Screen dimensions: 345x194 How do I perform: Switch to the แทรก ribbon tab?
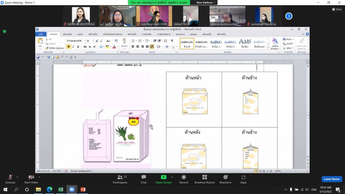(80, 34)
